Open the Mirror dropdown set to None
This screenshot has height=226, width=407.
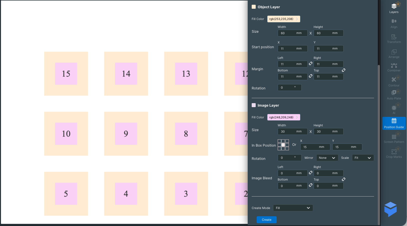pyautogui.click(x=327, y=158)
